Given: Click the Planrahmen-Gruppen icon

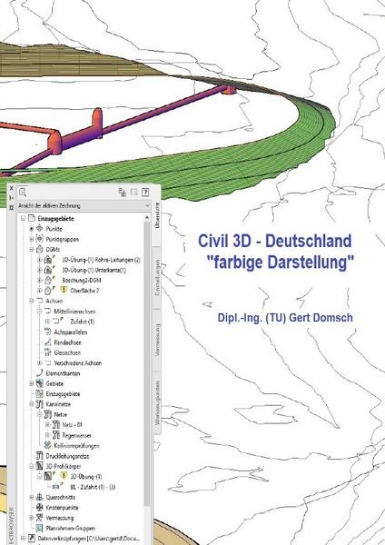Looking at the screenshot, I should point(40,529).
